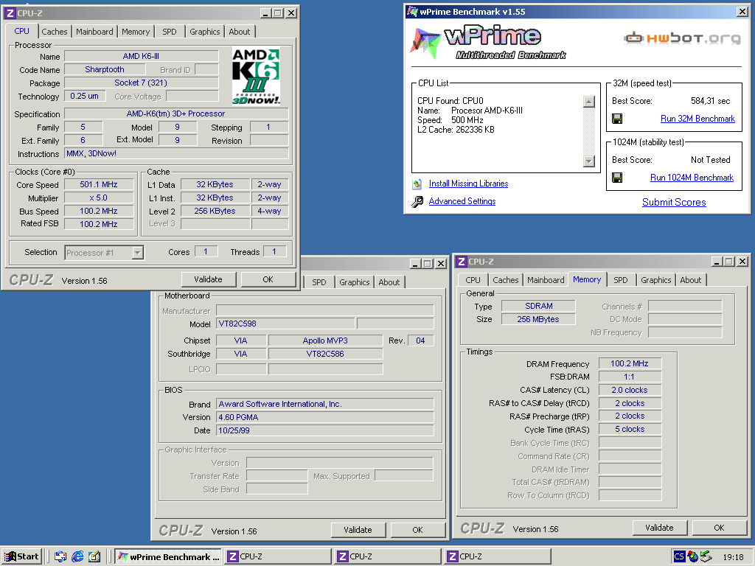Viewport: 755px width, 566px height.
Task: Click the CPU-Z title bar icon of top-left window
Action: [10, 13]
